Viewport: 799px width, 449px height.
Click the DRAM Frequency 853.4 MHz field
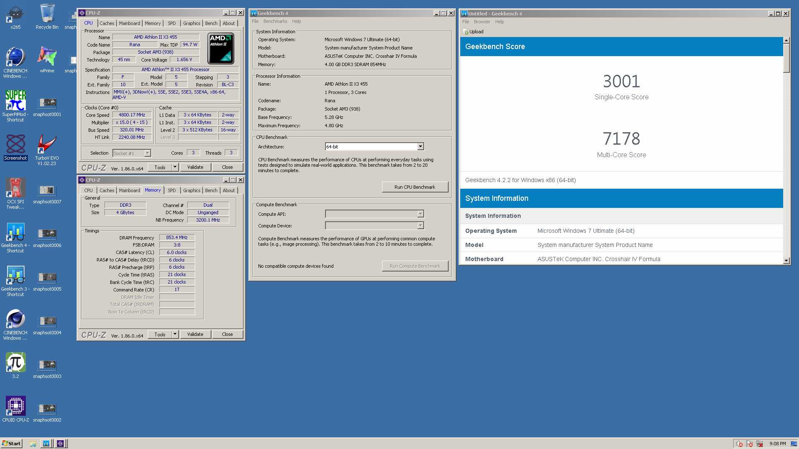177,237
